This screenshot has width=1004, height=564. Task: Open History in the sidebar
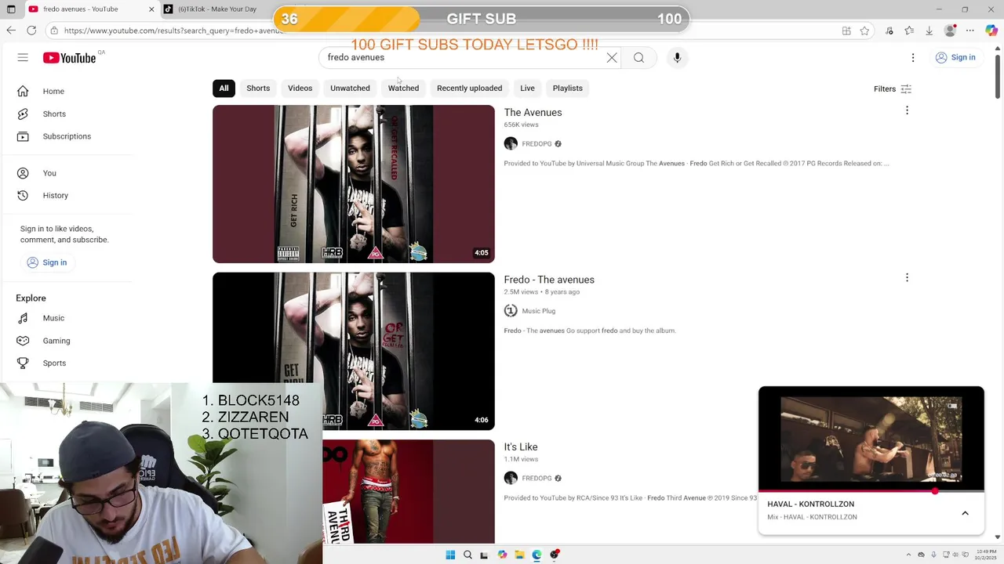click(x=67, y=195)
